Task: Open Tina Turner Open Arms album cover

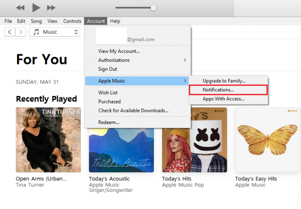Action: point(48,140)
